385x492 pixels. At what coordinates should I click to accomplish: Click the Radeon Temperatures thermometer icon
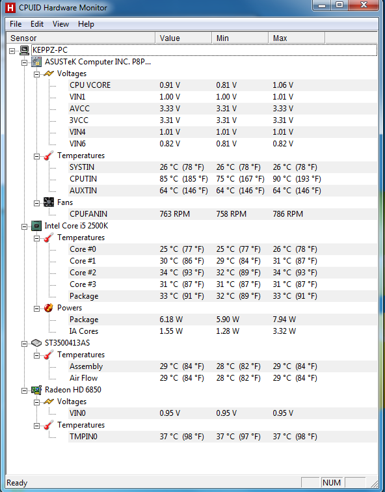point(49,425)
